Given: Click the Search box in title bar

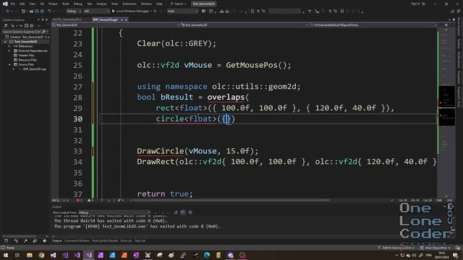Looking at the screenshot, I should pos(179,4).
